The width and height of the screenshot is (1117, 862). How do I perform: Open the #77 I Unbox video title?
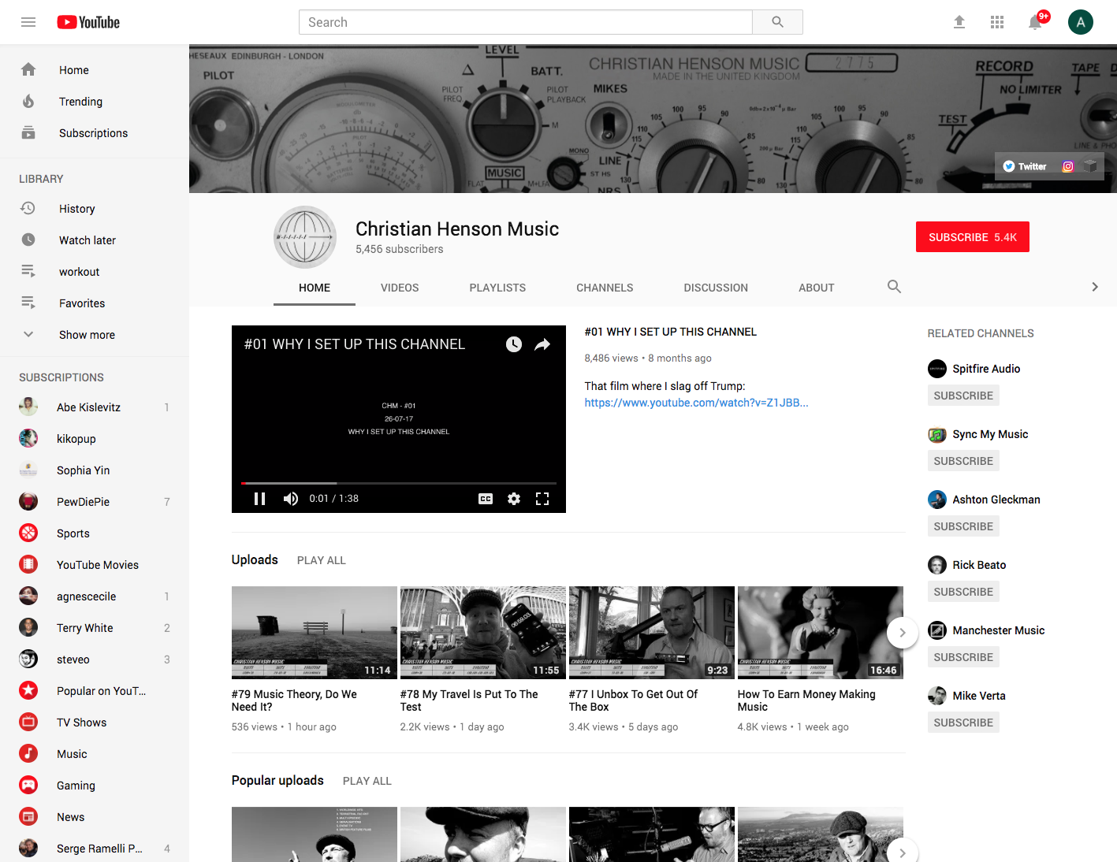point(633,700)
